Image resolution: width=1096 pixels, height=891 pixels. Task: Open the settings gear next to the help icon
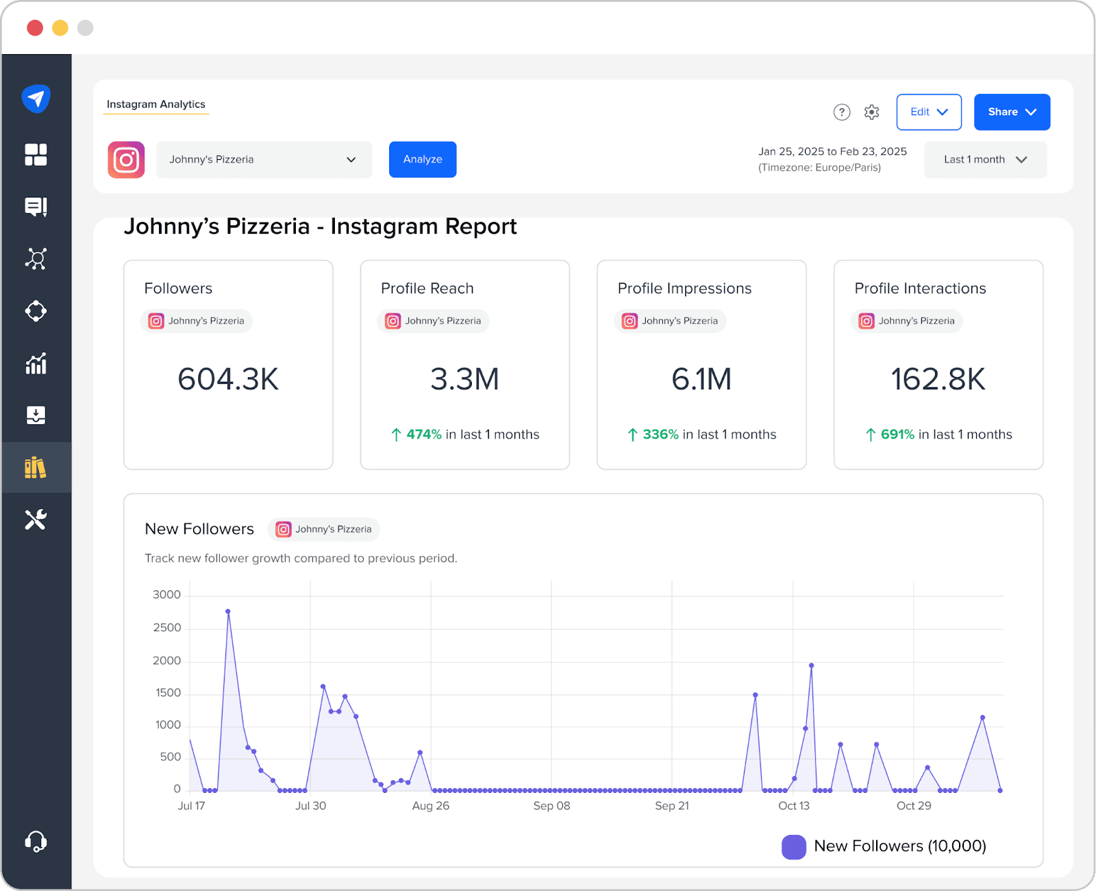[871, 112]
